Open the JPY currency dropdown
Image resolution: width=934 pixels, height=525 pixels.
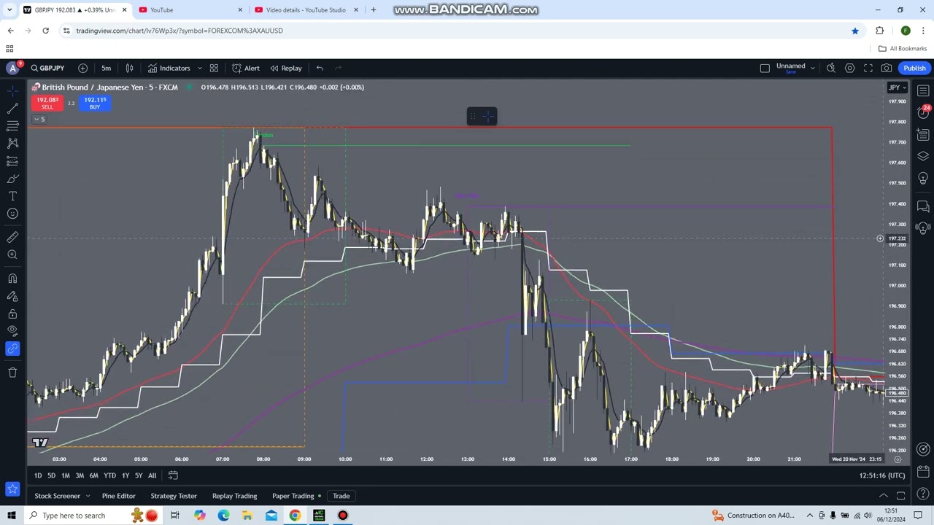pos(897,87)
